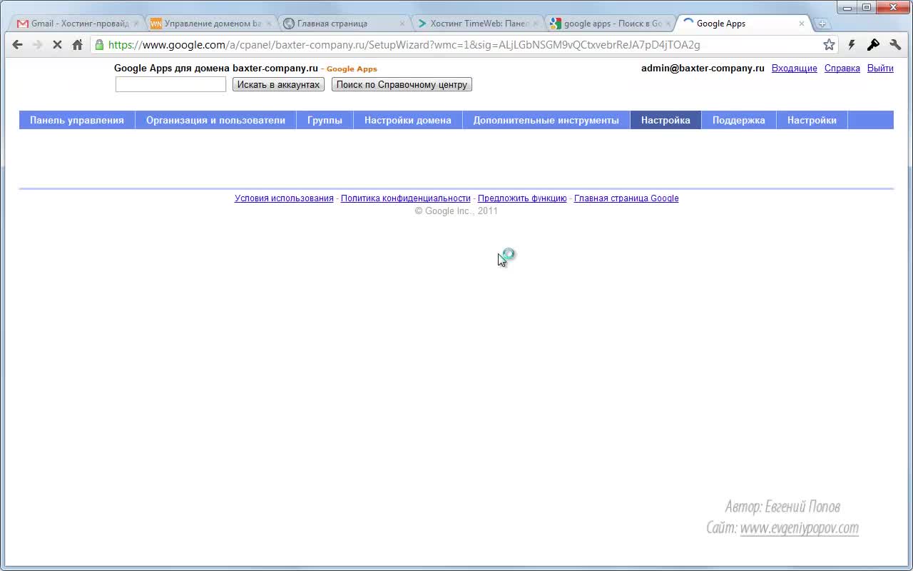
Task: Close the Главная страница tab
Action: pos(402,24)
